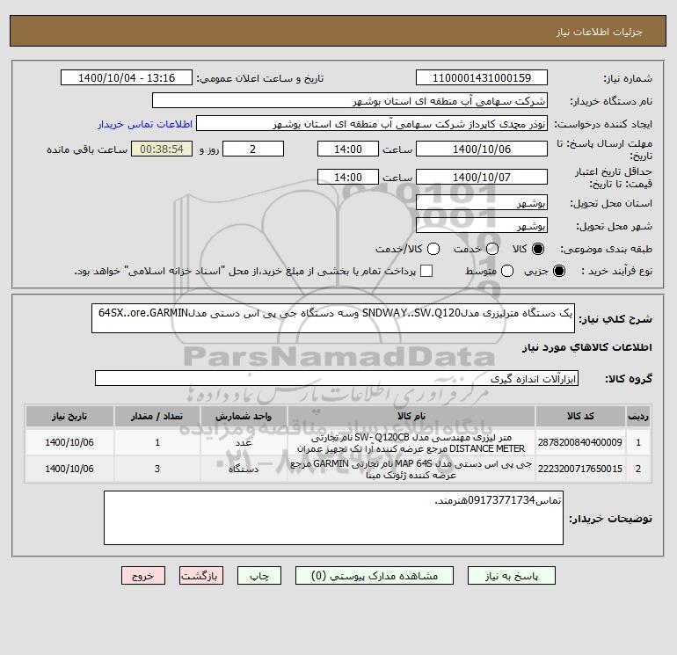Viewport: 677px width, 655px height.
Task: Click the need date cell of row 1
Action: (69, 442)
